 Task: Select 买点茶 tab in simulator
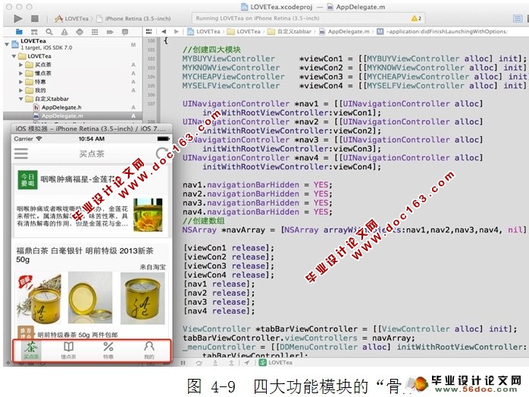click(31, 350)
